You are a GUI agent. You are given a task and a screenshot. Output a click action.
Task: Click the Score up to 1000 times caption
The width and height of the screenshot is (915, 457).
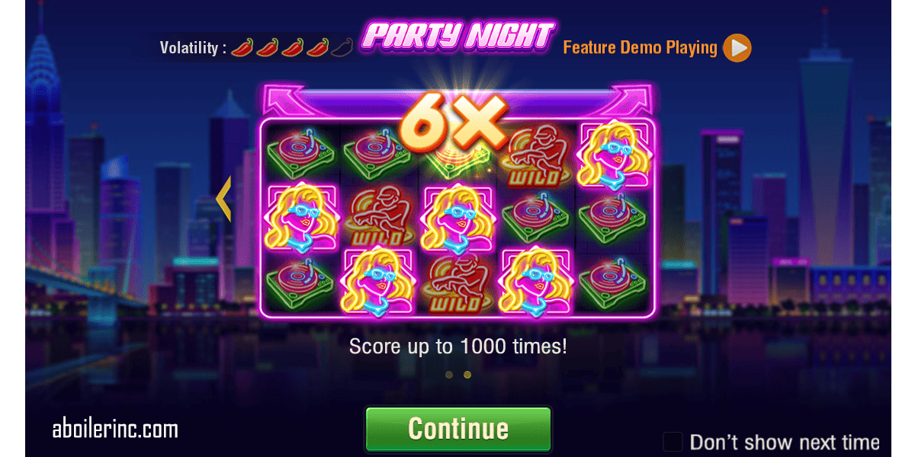point(458,347)
